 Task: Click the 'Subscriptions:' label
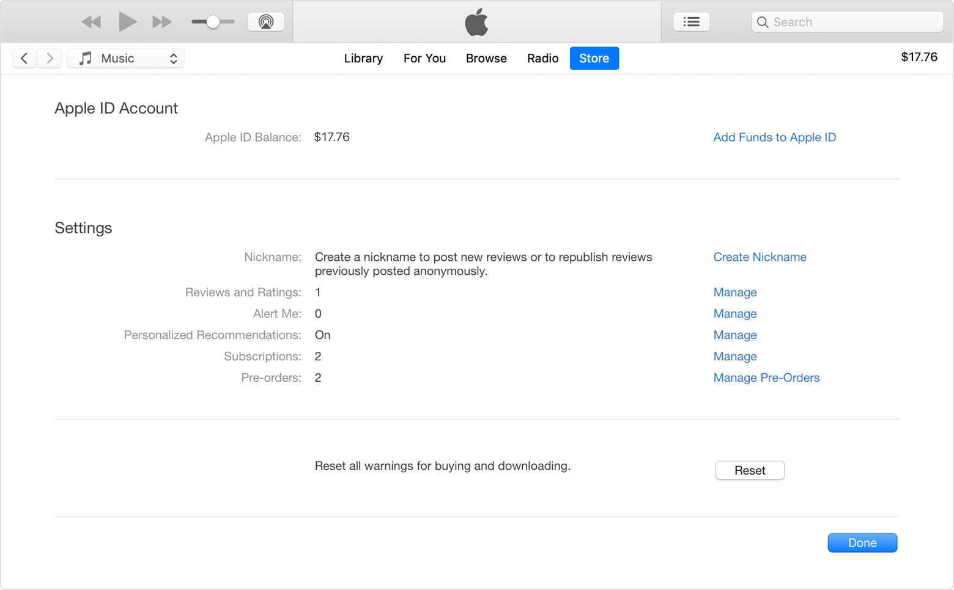(x=262, y=357)
